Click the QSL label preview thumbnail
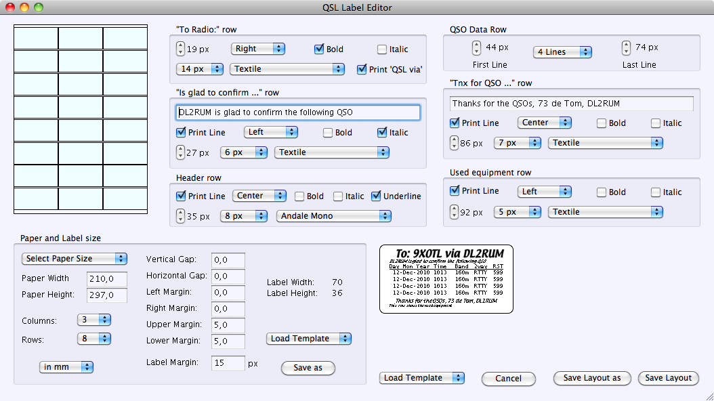The width and height of the screenshot is (714, 401). [x=446, y=279]
